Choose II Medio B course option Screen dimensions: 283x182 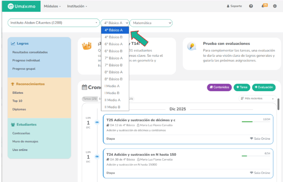[113, 107]
